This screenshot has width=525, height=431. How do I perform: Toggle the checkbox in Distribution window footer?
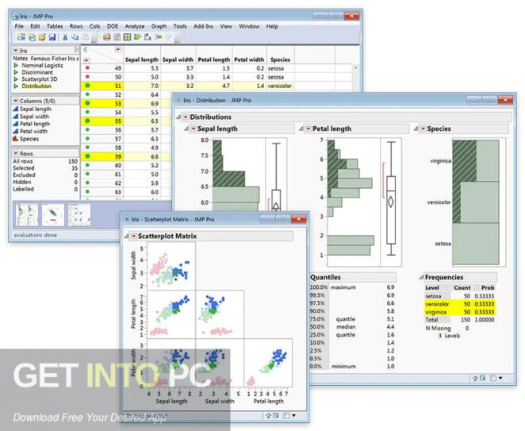tap(493, 378)
